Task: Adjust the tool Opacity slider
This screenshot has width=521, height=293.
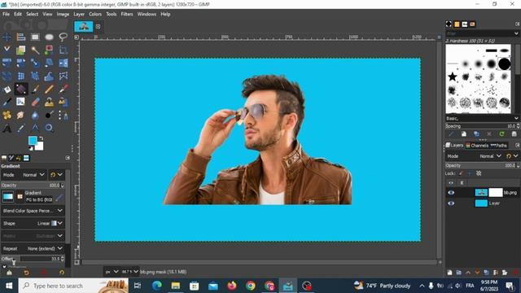Action: [x=33, y=185]
